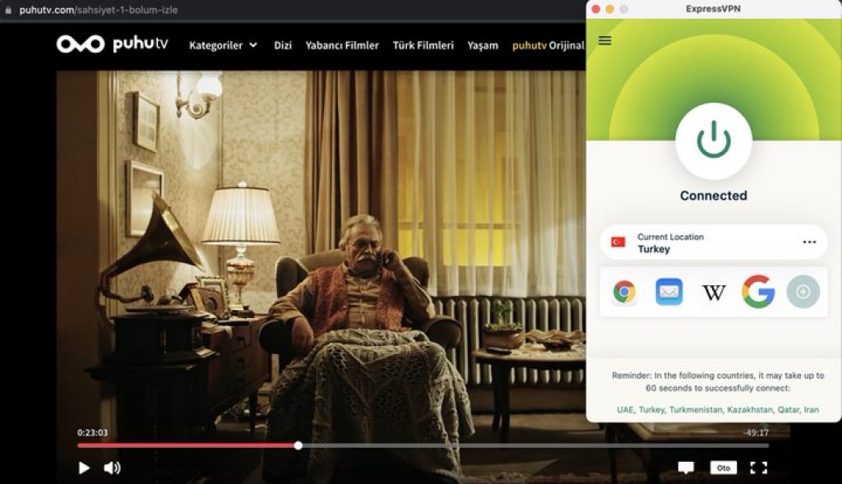This screenshot has width=842, height=484.
Task: Click the address bar lock icon
Action: (8, 10)
